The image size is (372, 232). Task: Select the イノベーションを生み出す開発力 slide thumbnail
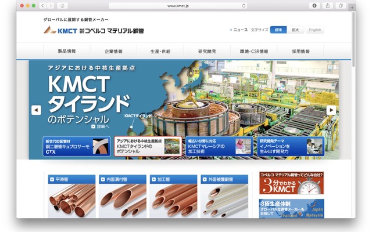pyautogui.click(x=291, y=146)
